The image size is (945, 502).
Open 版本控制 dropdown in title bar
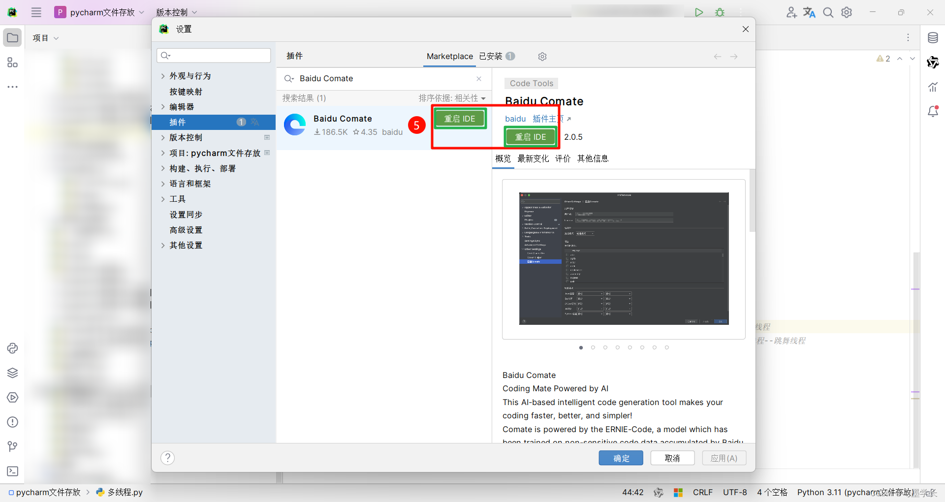[177, 12]
